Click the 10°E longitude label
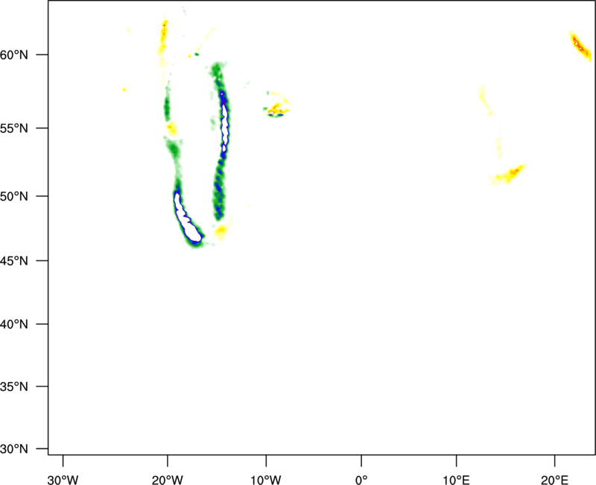 [456, 480]
